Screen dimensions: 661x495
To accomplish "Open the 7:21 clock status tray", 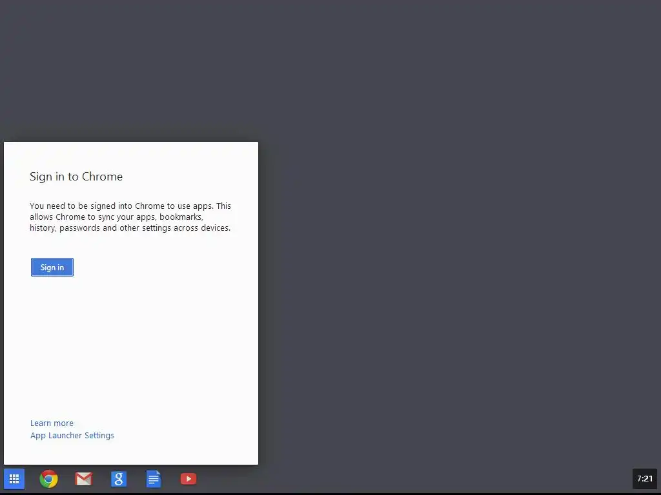I will (645, 479).
